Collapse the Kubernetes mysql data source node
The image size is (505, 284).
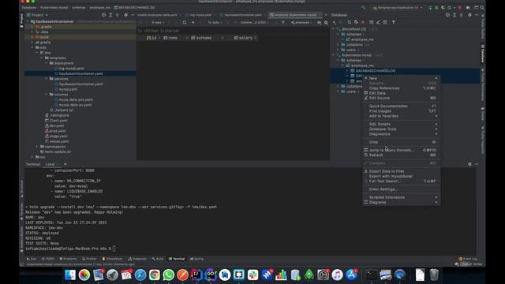pyautogui.click(x=333, y=55)
